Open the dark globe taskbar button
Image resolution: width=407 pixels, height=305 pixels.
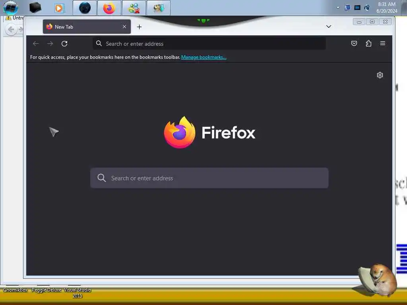(x=85, y=8)
